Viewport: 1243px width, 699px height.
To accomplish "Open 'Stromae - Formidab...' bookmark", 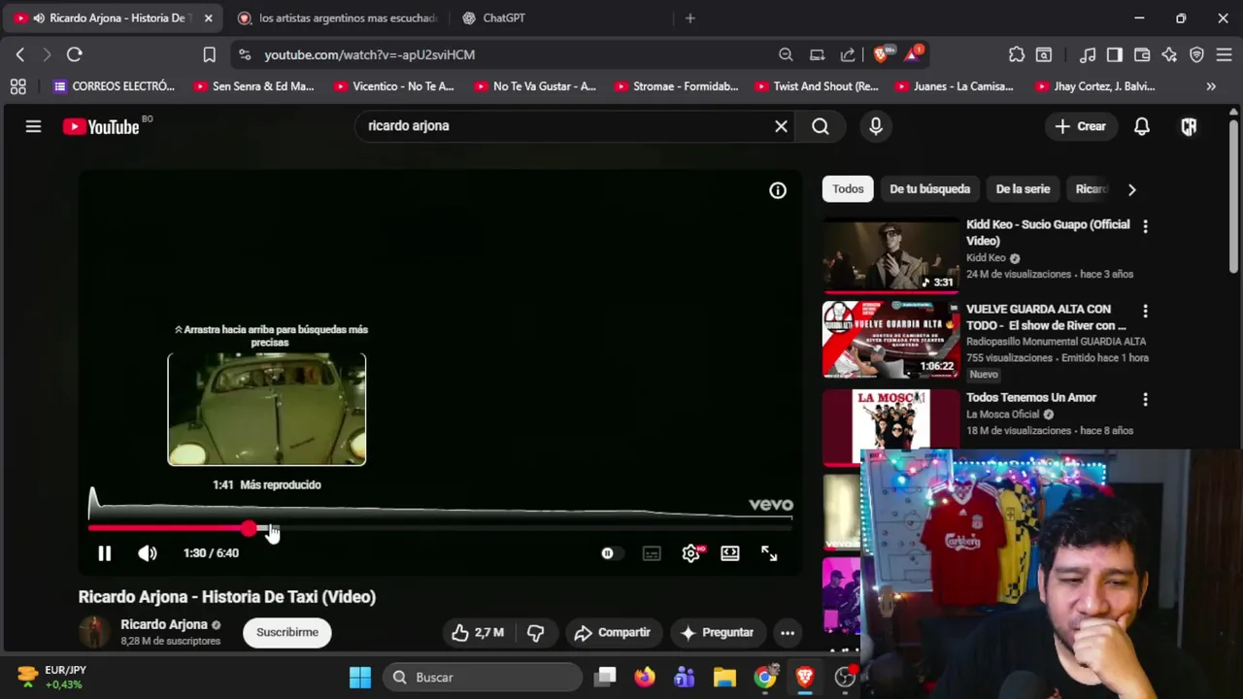I will (x=677, y=86).
